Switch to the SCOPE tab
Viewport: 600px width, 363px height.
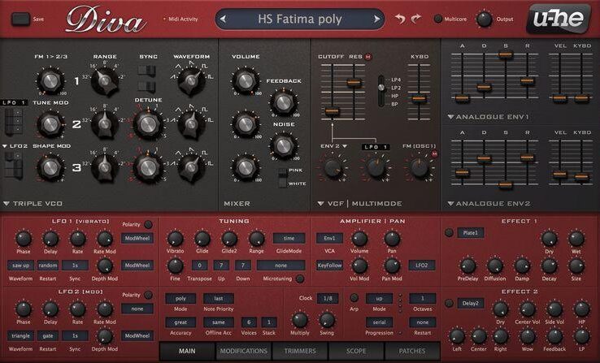(356, 351)
